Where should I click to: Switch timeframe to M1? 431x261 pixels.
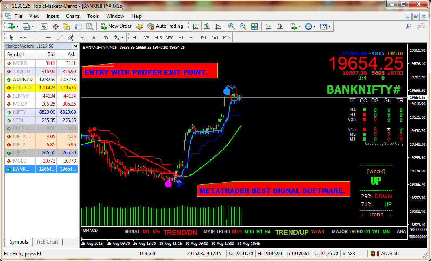135,37
